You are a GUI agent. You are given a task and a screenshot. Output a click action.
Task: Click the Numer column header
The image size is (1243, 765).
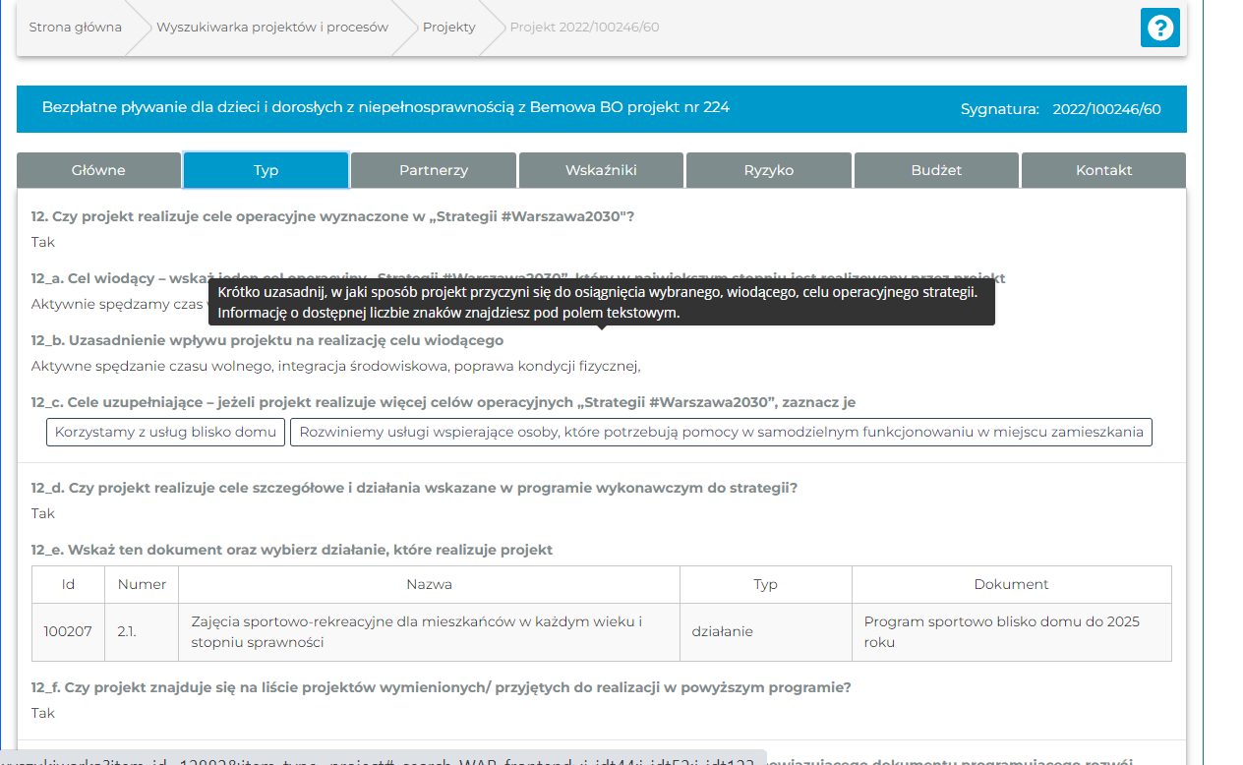pyautogui.click(x=142, y=584)
